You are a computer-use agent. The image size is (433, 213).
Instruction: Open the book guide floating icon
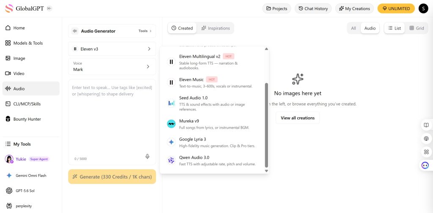pos(426,125)
